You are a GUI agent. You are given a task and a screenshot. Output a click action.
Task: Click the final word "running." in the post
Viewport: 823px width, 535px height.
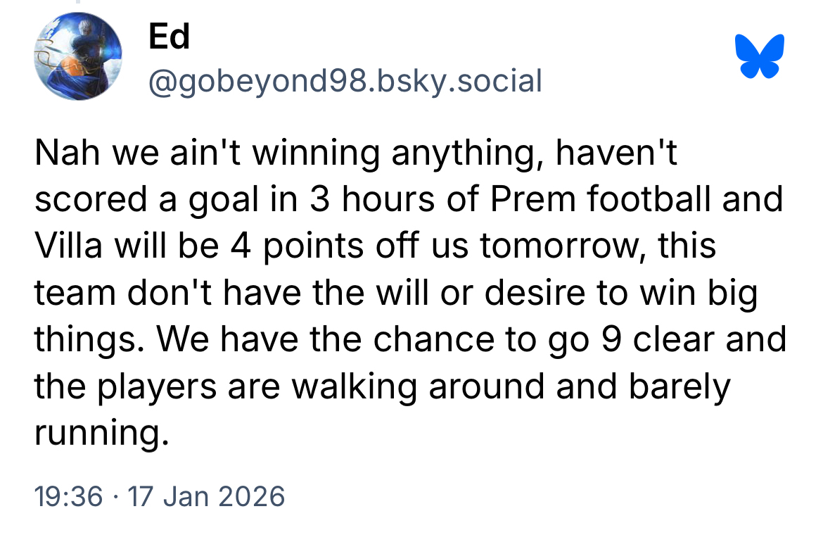pos(101,434)
